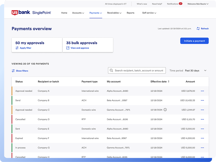Click the Apply filter icon under my approvals
This screenshot has width=216, height=162.
[x=17, y=48]
